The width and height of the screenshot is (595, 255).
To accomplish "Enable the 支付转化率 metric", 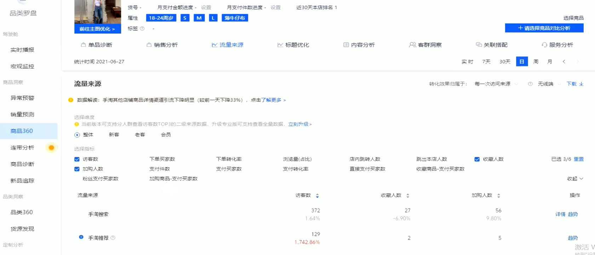I will (x=296, y=169).
